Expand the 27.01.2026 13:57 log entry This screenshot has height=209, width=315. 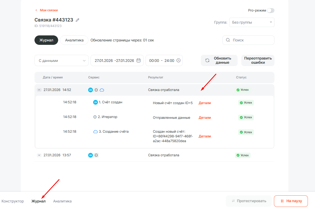(39, 155)
